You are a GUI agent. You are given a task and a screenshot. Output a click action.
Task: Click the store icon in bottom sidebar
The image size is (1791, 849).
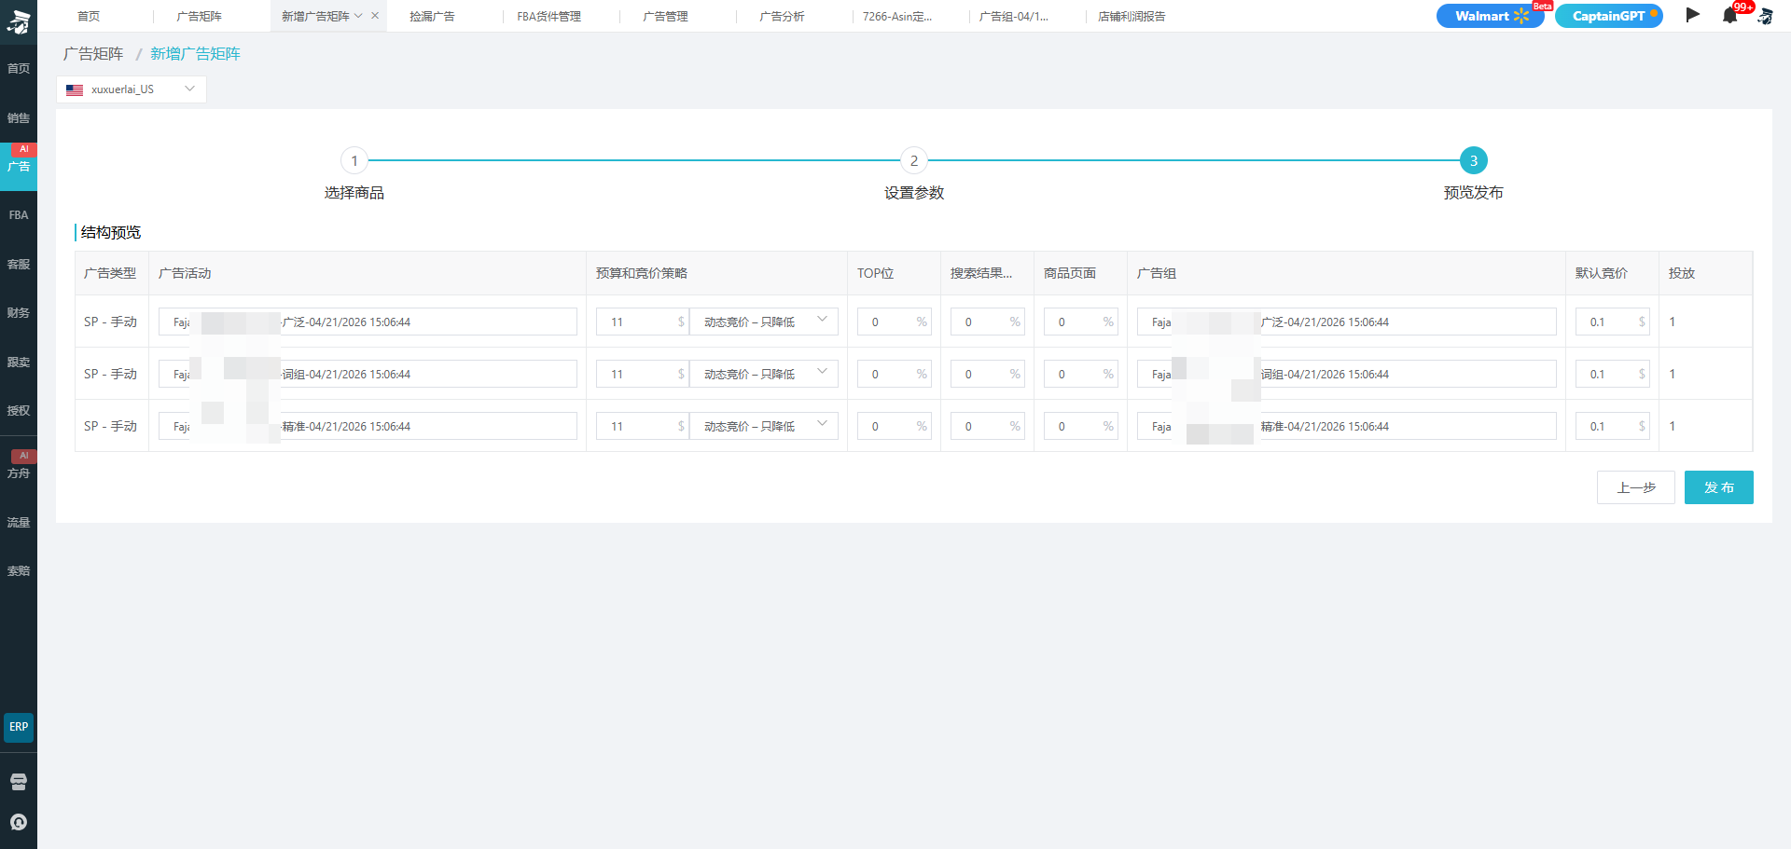click(19, 781)
